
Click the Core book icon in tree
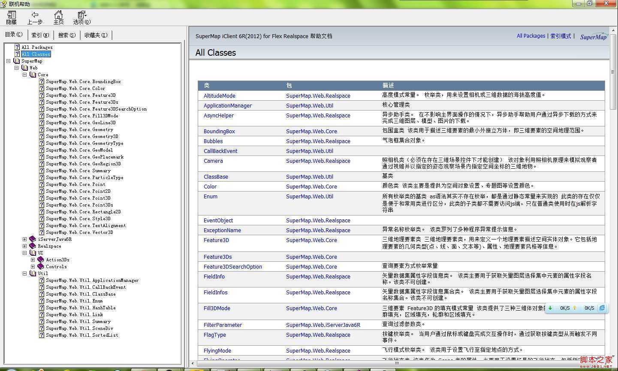click(33, 75)
